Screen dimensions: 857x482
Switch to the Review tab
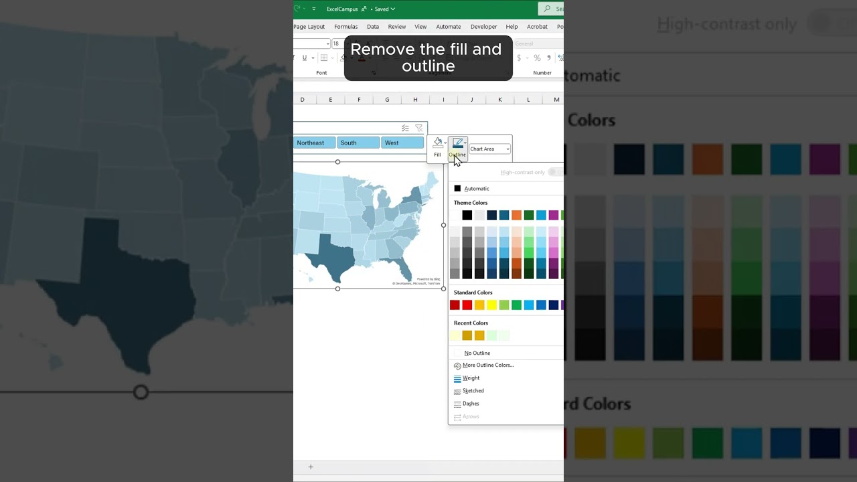tap(397, 27)
